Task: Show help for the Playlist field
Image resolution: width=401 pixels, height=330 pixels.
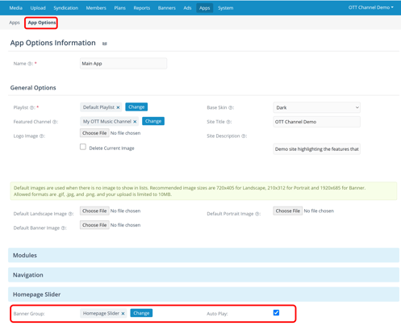Action: pyautogui.click(x=31, y=107)
